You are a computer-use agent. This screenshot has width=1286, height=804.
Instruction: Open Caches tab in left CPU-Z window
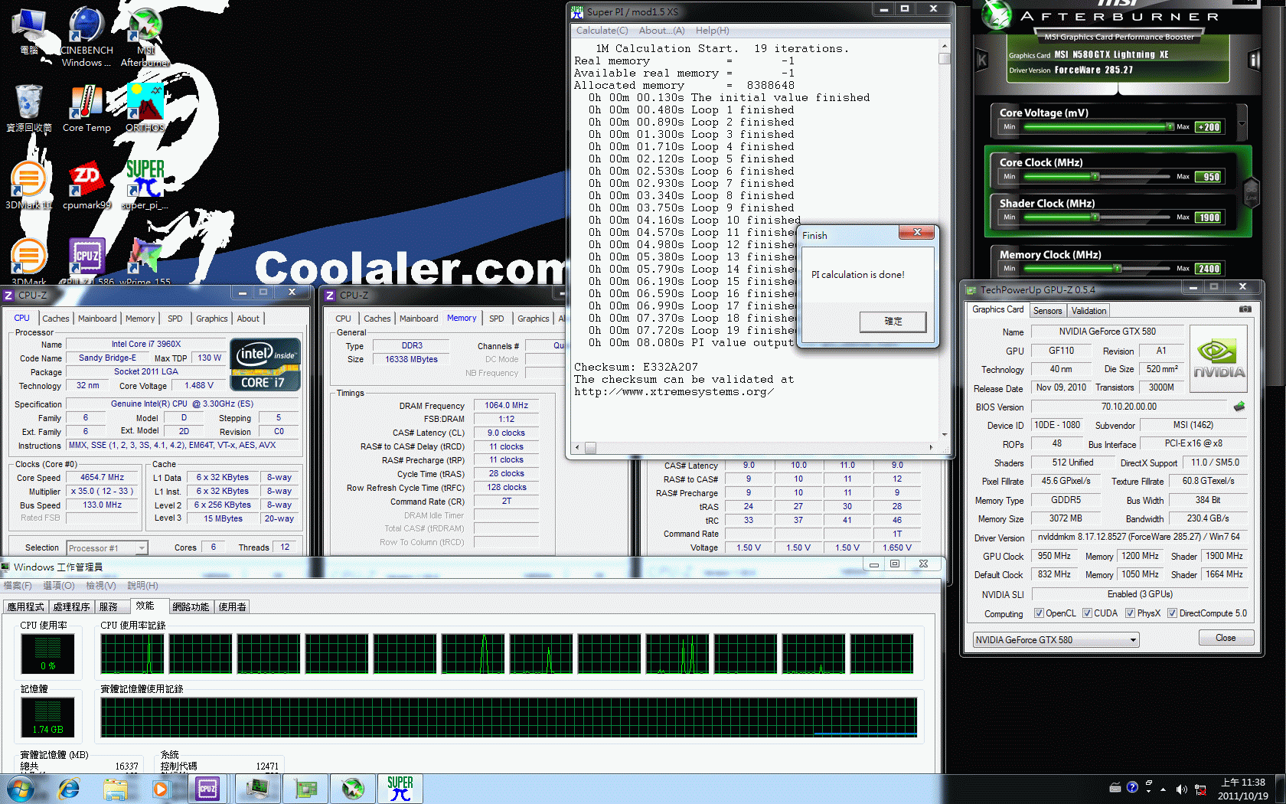(x=55, y=319)
